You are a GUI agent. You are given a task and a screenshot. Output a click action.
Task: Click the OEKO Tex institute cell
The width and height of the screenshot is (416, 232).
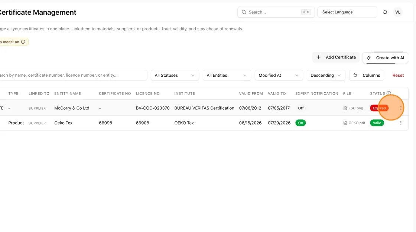(x=184, y=123)
